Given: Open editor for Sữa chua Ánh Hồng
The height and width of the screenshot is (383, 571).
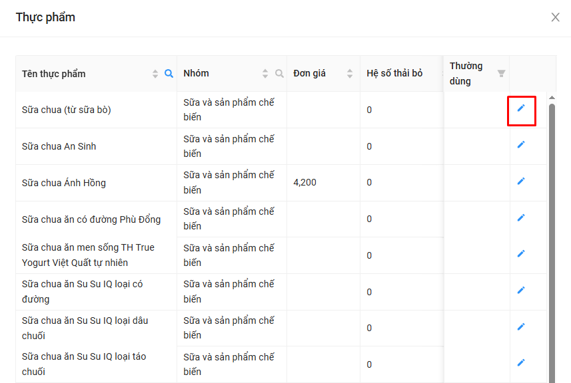Looking at the screenshot, I should pyautogui.click(x=521, y=182).
